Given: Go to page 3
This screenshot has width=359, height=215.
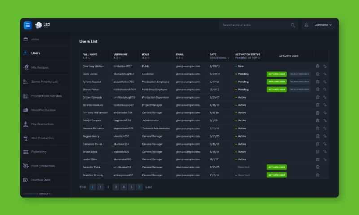Looking at the screenshot, I should (x=116, y=187).
